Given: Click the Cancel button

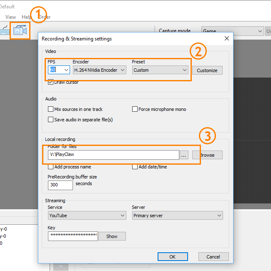Looking at the screenshot, I should pyautogui.click(x=213, y=257).
